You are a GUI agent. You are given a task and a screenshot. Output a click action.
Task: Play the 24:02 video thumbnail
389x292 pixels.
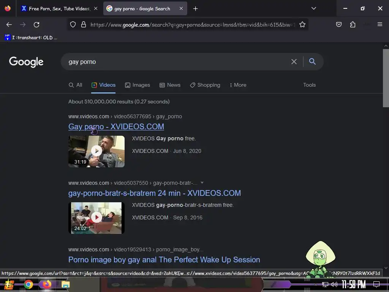pyautogui.click(x=96, y=218)
